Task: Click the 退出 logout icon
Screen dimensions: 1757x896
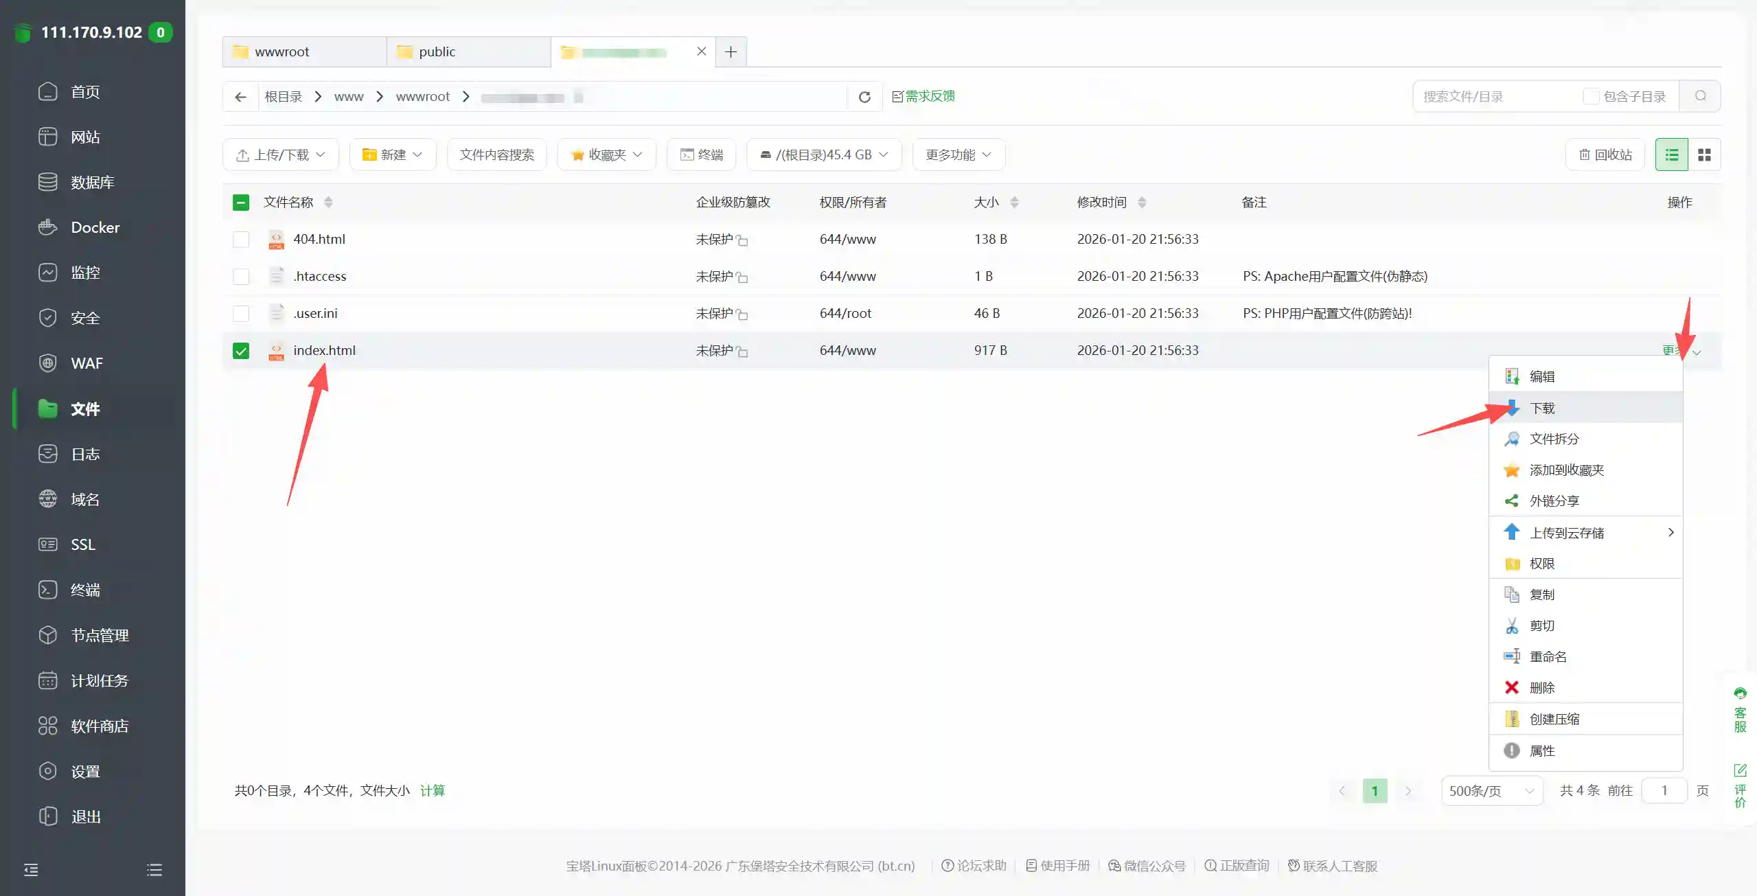Action: [47, 816]
